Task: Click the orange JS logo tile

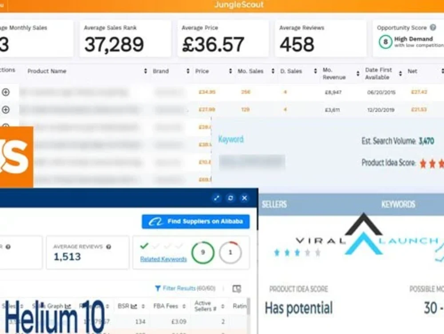Action: [x=16, y=157]
